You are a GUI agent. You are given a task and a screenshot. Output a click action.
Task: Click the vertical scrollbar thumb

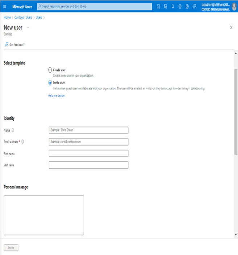coord(236,112)
